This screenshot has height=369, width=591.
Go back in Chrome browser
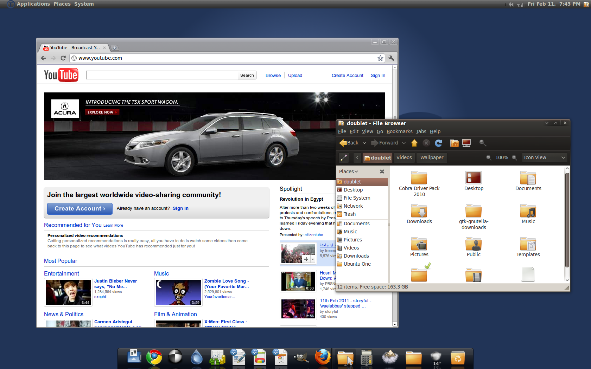pos(44,58)
